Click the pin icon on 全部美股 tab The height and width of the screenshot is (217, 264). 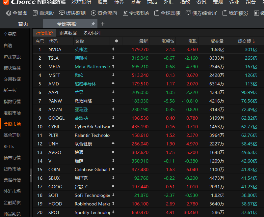point(93,24)
